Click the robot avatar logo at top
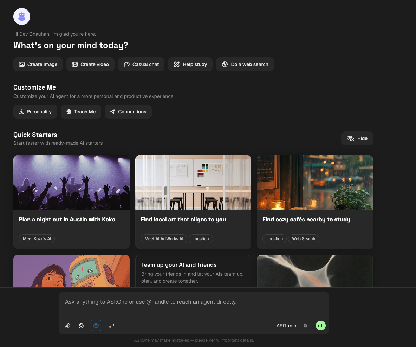416x347 pixels. (22, 17)
